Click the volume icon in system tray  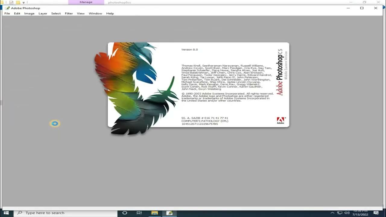(347, 213)
